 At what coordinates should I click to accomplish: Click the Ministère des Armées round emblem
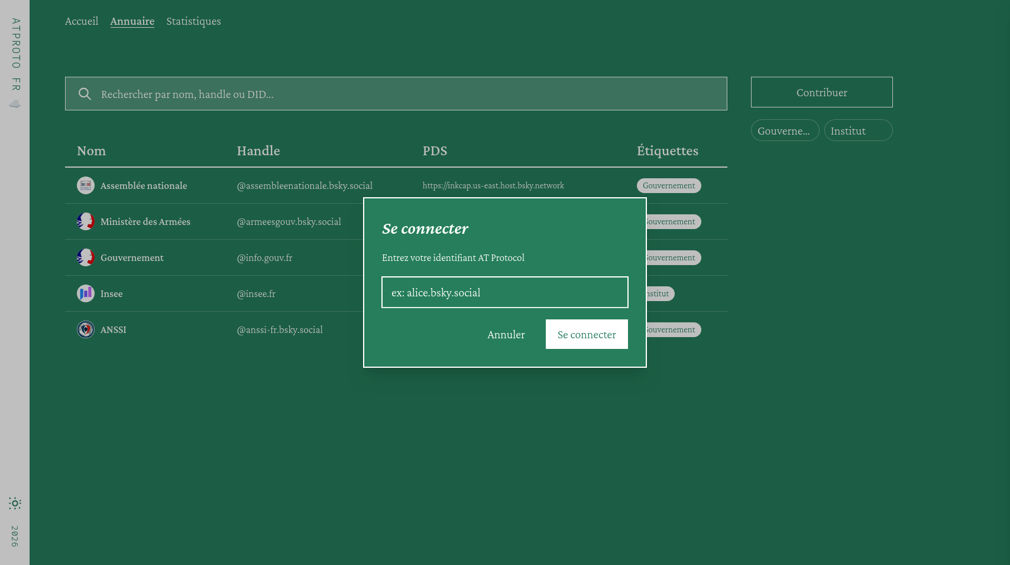click(85, 221)
